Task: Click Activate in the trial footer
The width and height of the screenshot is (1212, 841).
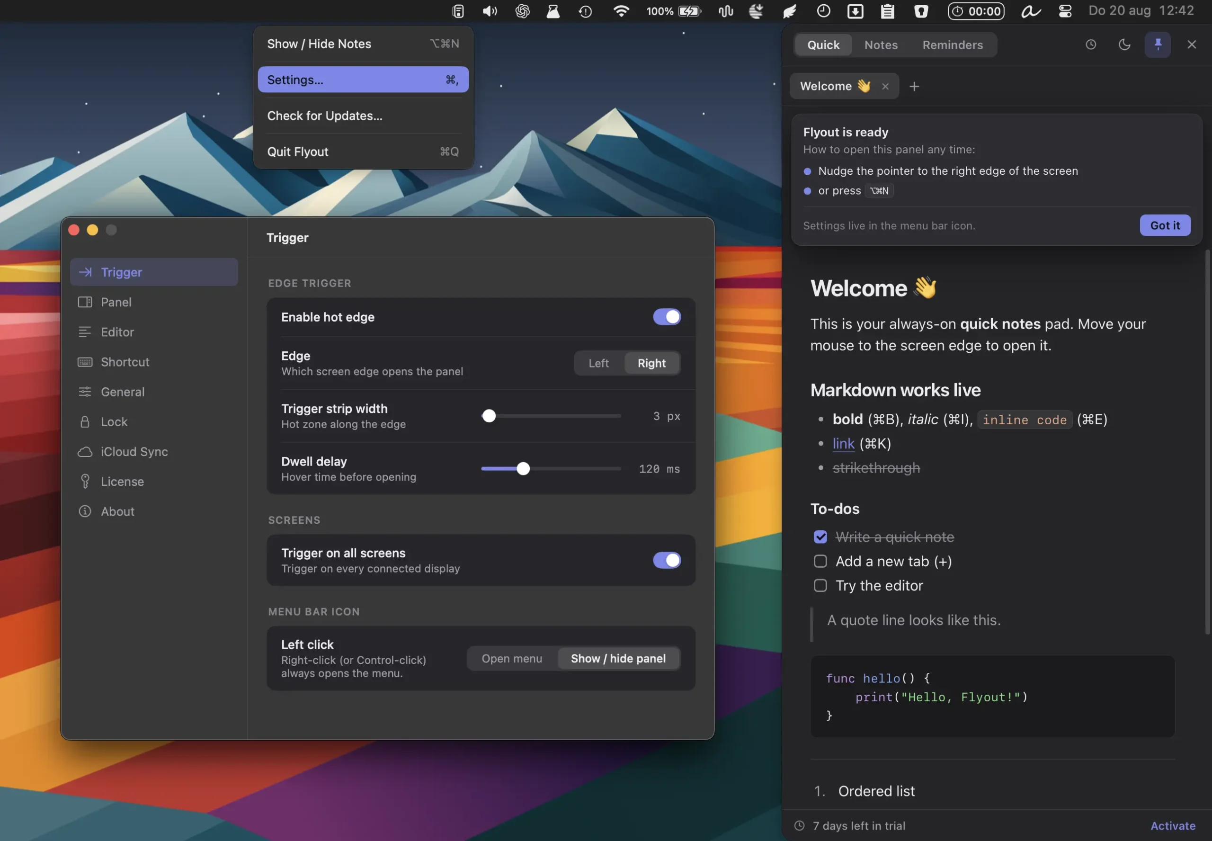Action: point(1173,826)
